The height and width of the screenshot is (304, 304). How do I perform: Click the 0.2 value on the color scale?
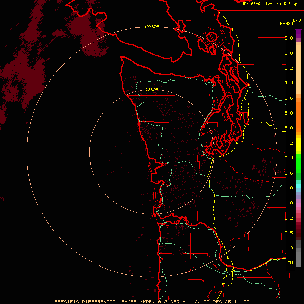click(x=289, y=218)
